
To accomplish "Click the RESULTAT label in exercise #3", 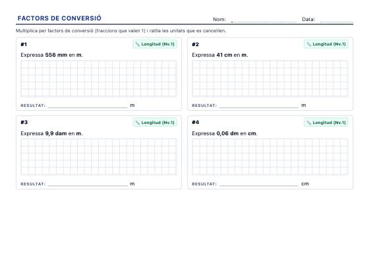I will [x=33, y=184].
